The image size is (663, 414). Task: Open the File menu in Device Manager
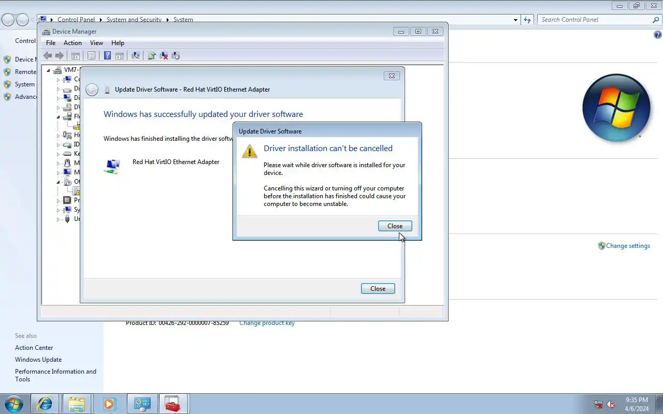click(51, 43)
